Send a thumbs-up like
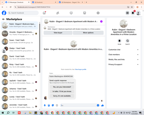This screenshot has height=115, width=144. [103, 106]
